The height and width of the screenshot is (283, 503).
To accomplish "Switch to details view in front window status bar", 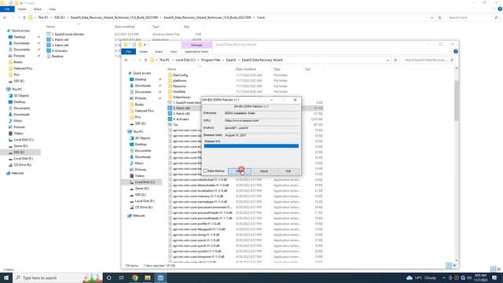I will click(449, 266).
